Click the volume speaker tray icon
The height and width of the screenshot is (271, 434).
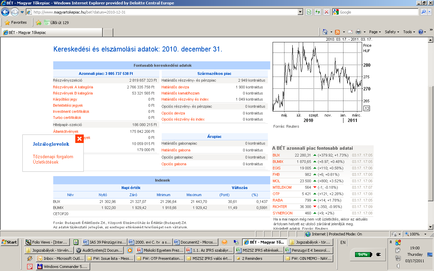pos(398,266)
